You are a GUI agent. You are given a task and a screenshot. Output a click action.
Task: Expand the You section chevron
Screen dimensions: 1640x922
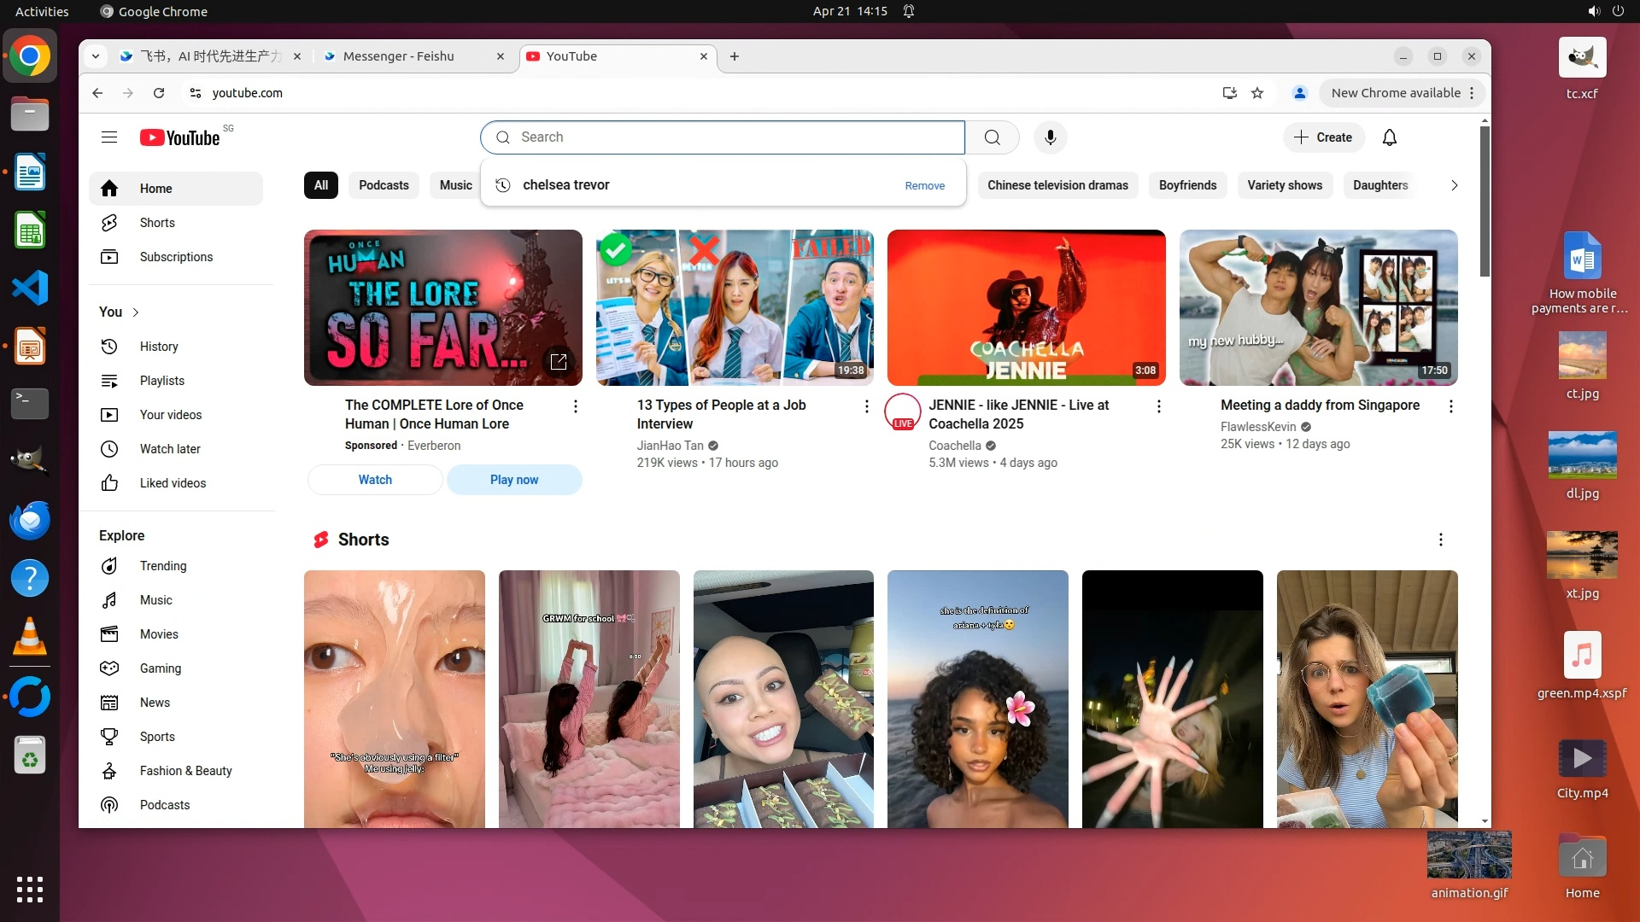136,312
